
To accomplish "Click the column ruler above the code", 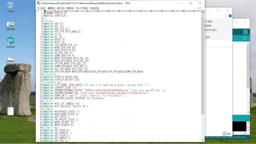I will pyautogui.click(x=123, y=11).
